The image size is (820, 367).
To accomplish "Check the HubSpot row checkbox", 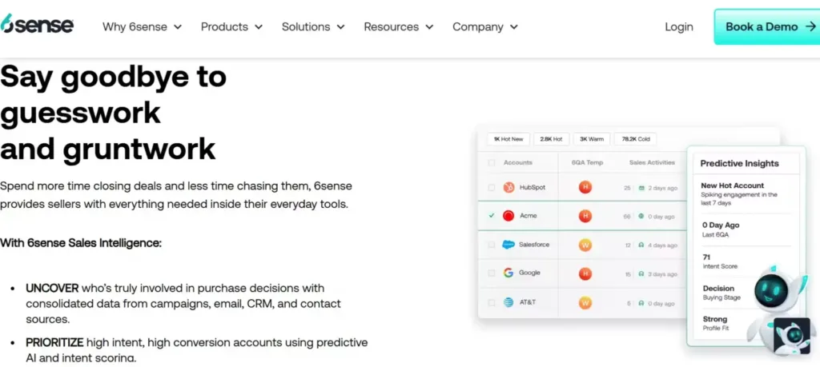I will click(491, 188).
